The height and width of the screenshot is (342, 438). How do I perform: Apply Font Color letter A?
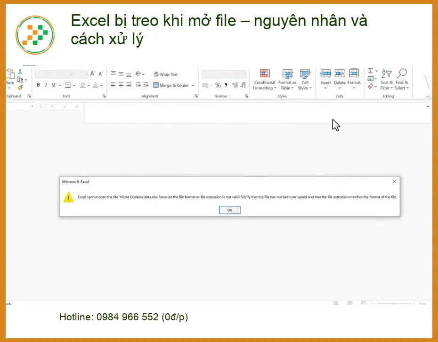[96, 85]
